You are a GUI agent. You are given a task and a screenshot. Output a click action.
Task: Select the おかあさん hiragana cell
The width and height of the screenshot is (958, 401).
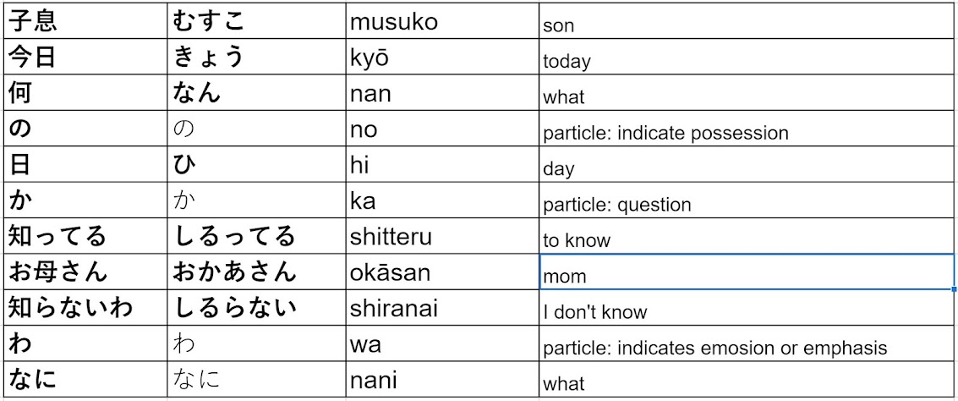[256, 272]
